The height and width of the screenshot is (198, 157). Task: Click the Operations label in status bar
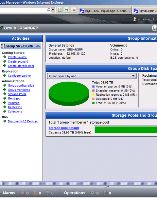(75, 193)
